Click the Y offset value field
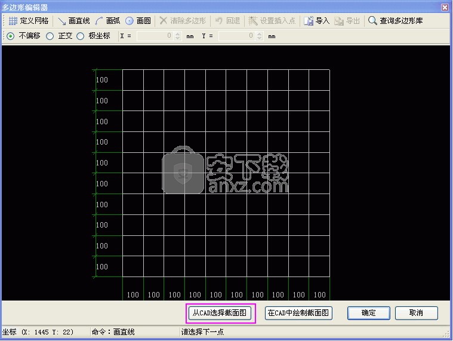This screenshot has height=341, width=453. click(238, 36)
